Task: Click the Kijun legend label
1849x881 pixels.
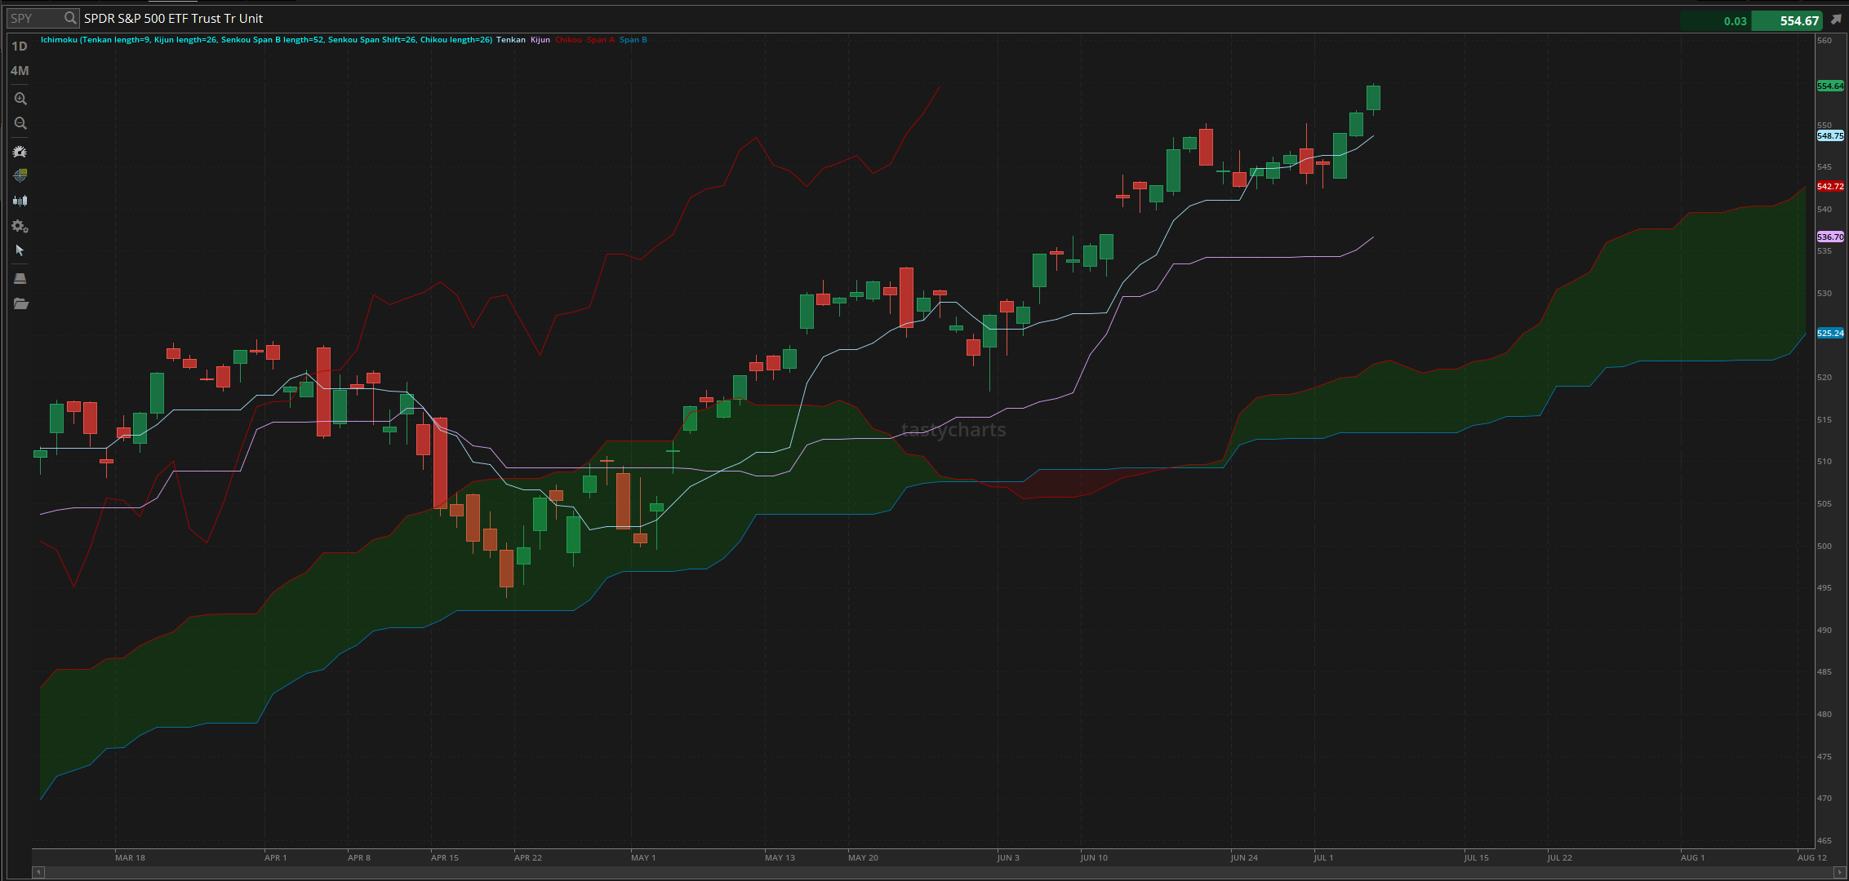Action: pyautogui.click(x=540, y=39)
